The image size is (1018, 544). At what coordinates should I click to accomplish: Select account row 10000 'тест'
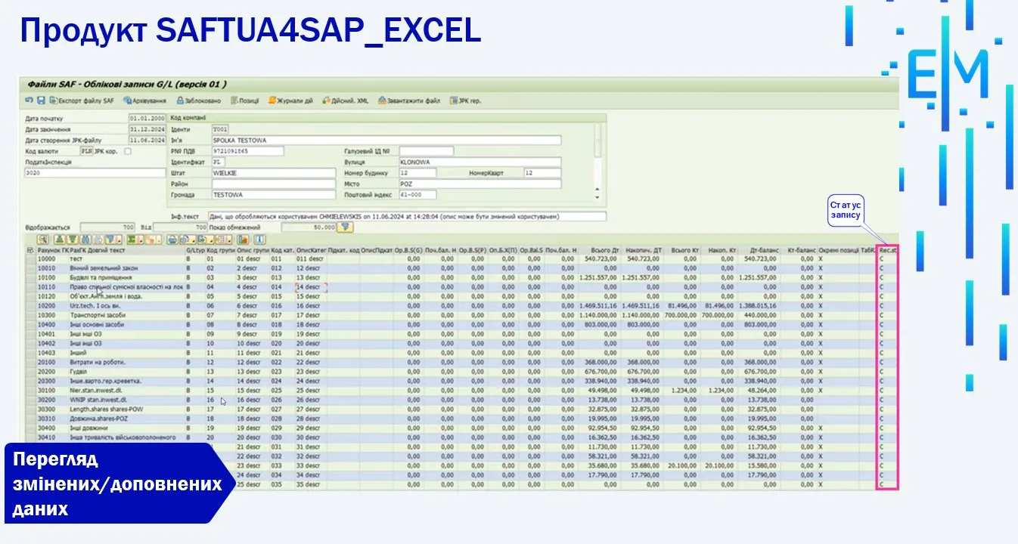tap(461, 259)
